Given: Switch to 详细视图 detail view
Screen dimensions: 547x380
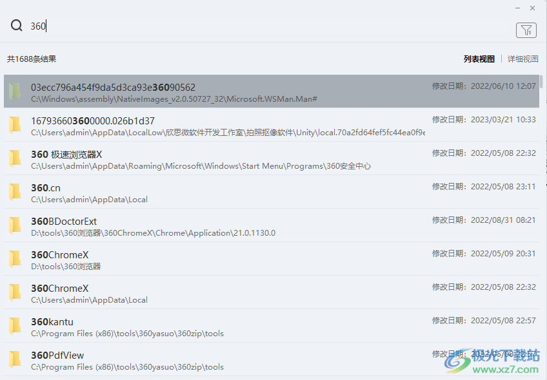Looking at the screenshot, I should 522,59.
